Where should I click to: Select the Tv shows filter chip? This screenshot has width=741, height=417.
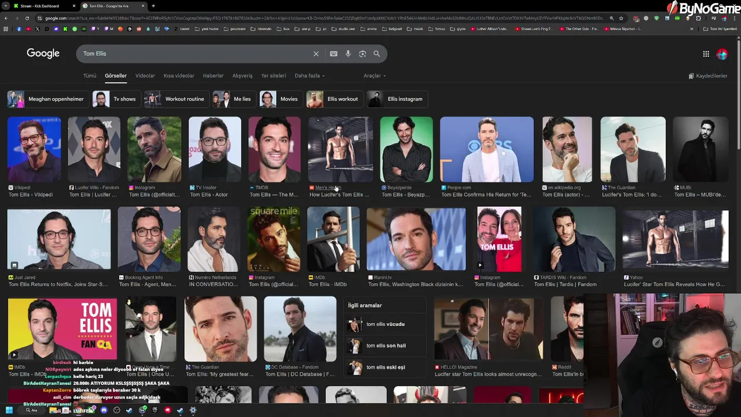(x=116, y=99)
